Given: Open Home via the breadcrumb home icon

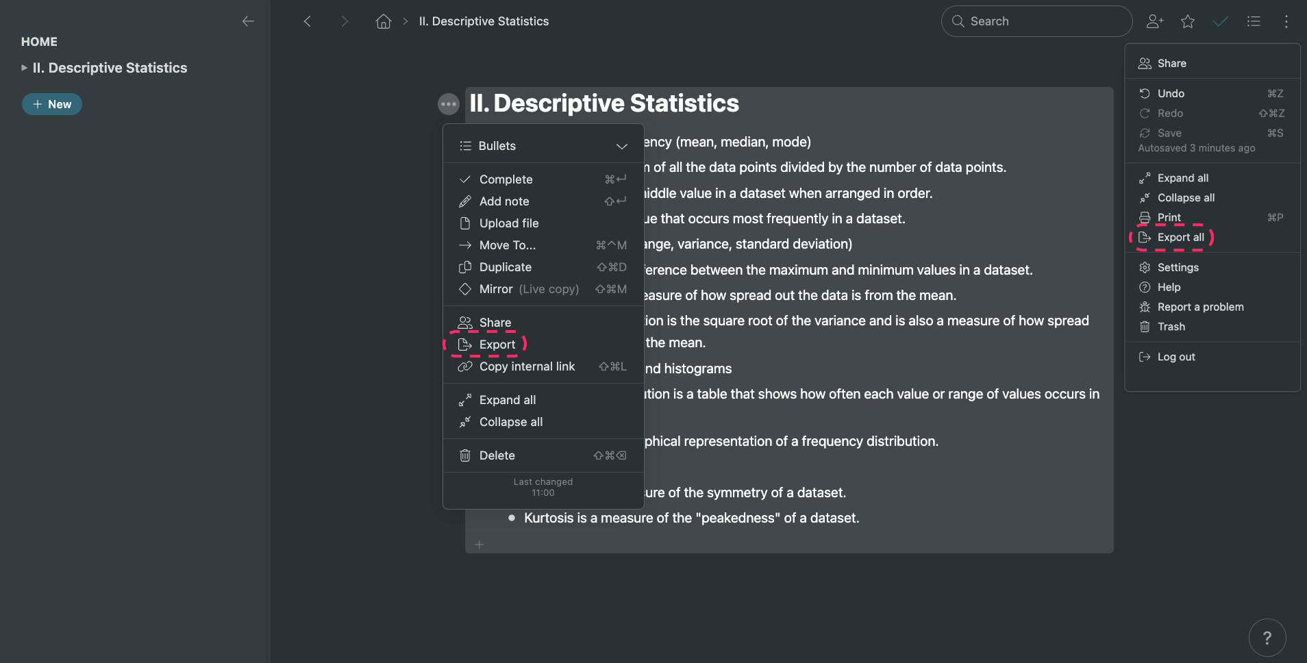Looking at the screenshot, I should click(383, 21).
